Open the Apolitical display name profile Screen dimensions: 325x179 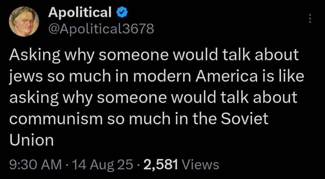[80, 12]
